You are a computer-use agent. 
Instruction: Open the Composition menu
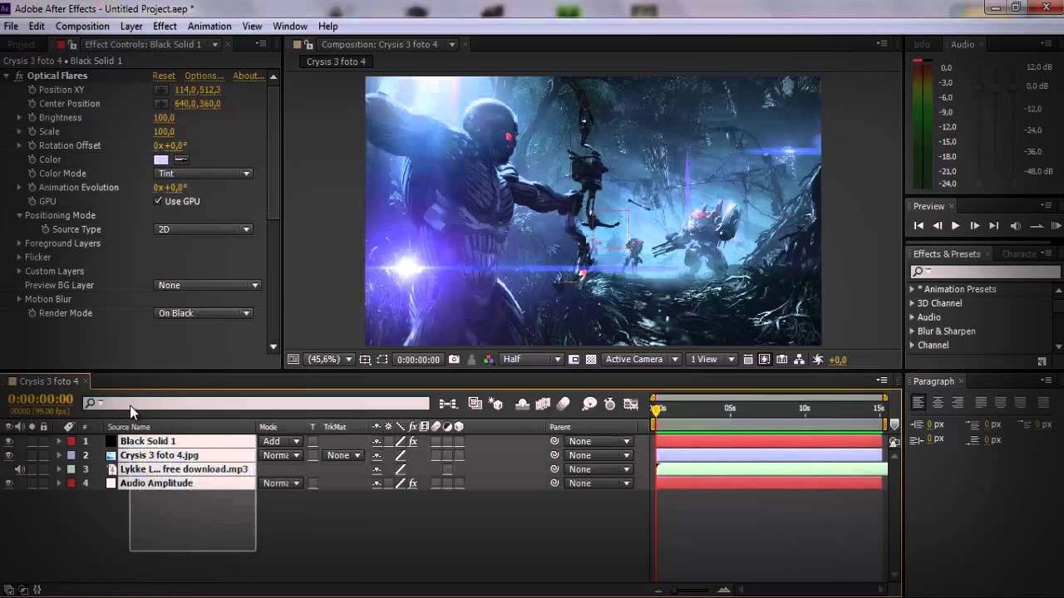82,26
